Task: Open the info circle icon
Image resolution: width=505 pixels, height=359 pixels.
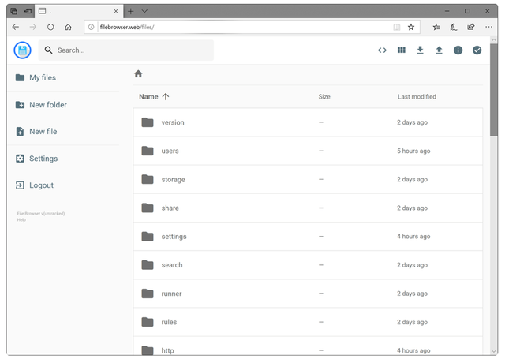Action: (458, 50)
